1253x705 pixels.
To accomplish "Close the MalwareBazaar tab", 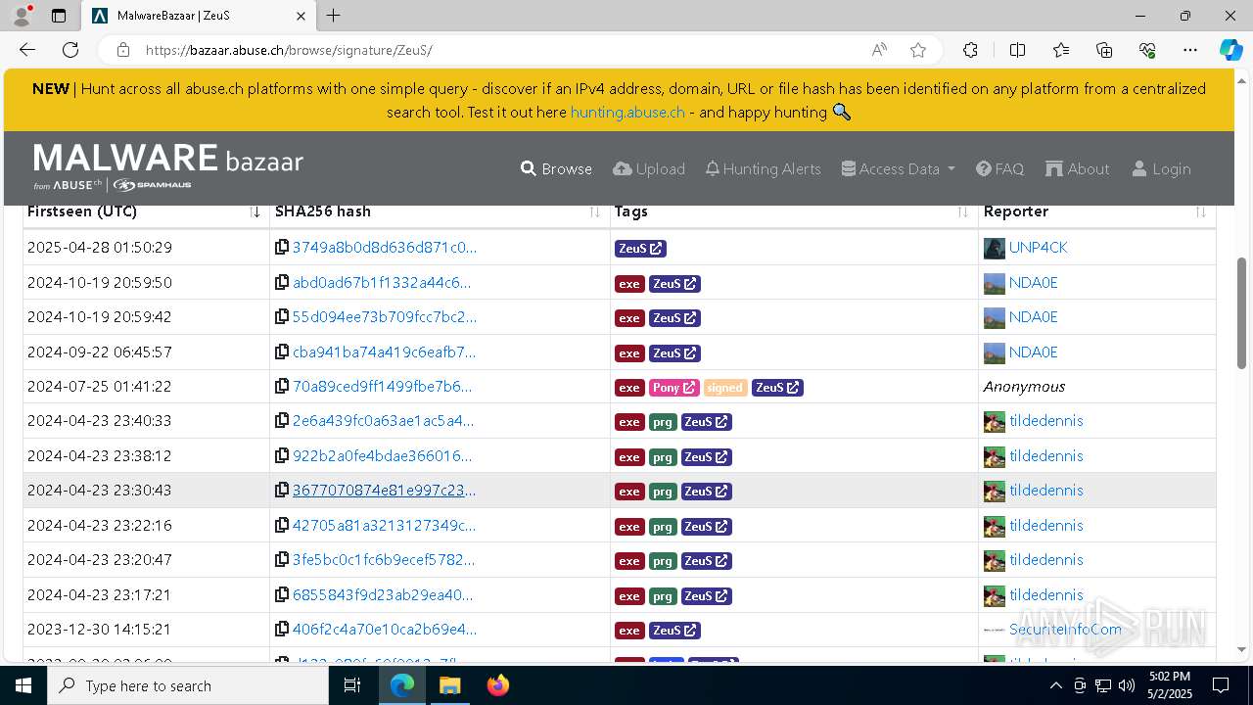I will pyautogui.click(x=302, y=16).
